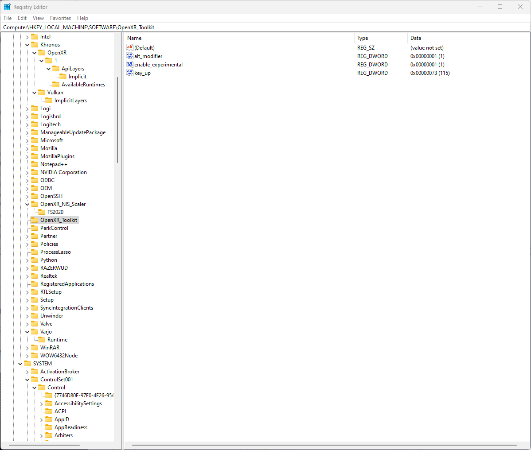Click the DWORD icon next to enable_experimental
This screenshot has width=531, height=450.
pos(130,65)
